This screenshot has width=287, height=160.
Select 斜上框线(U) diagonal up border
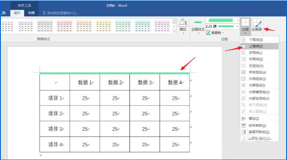(259, 111)
